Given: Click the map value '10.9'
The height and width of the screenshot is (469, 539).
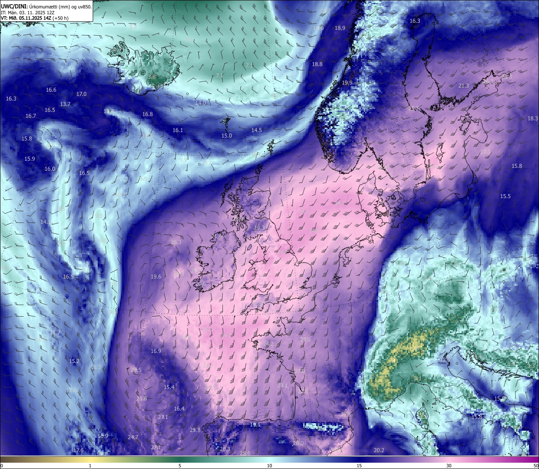Looking at the screenshot, I should pyautogui.click(x=103, y=436).
